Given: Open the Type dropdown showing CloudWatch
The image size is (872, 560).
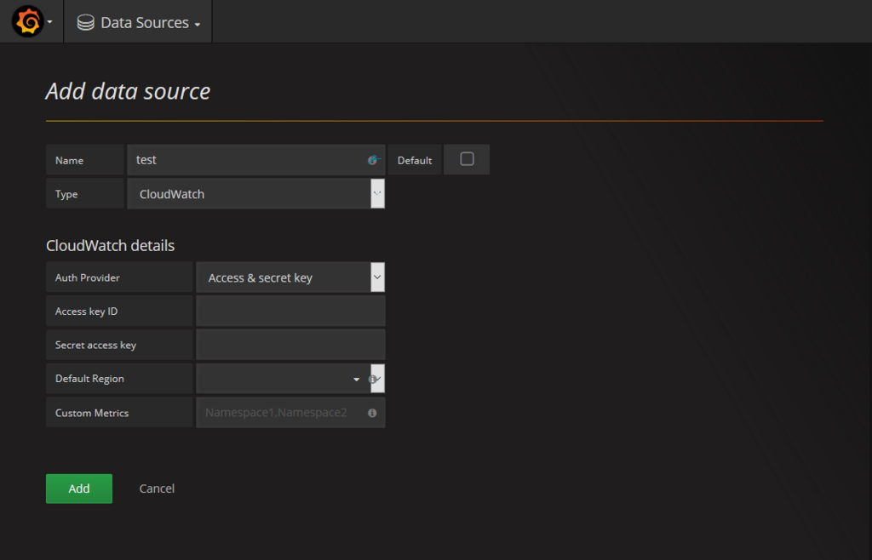Looking at the screenshot, I should click(x=255, y=194).
